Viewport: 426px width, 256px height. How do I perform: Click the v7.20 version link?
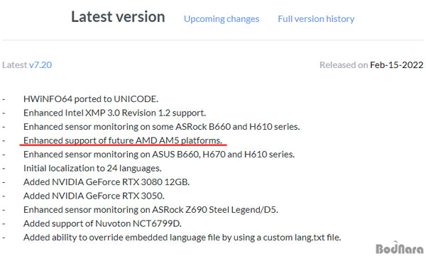click(x=40, y=65)
